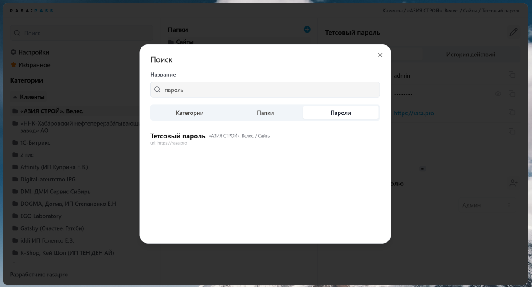The image size is (532, 287).
Task: Click the Favorites star icon
Action: tap(13, 65)
